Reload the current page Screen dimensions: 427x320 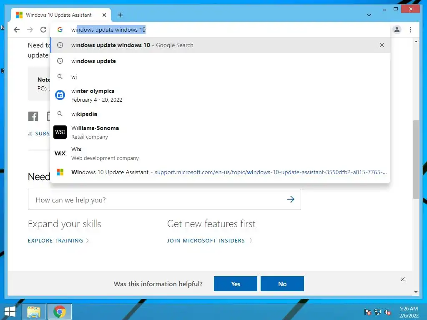[x=43, y=30]
